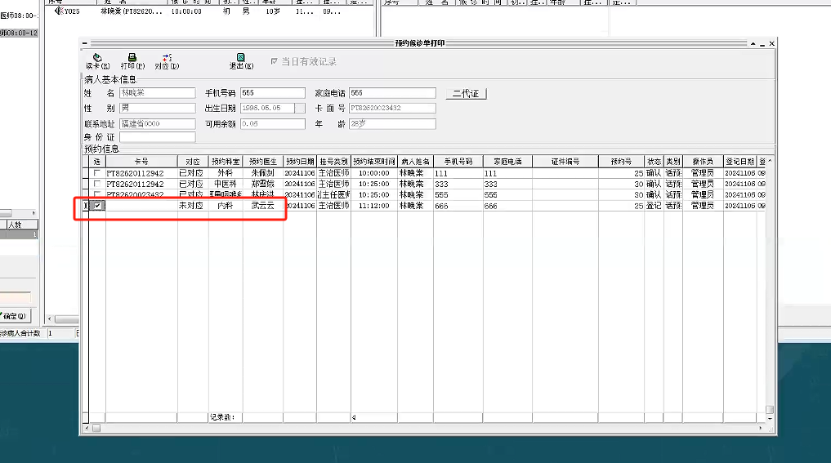
Task: Click the 读卡(R) read card toolbar icon
Action: [97, 61]
